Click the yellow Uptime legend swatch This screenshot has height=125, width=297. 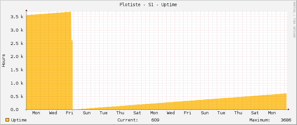click(x=7, y=120)
